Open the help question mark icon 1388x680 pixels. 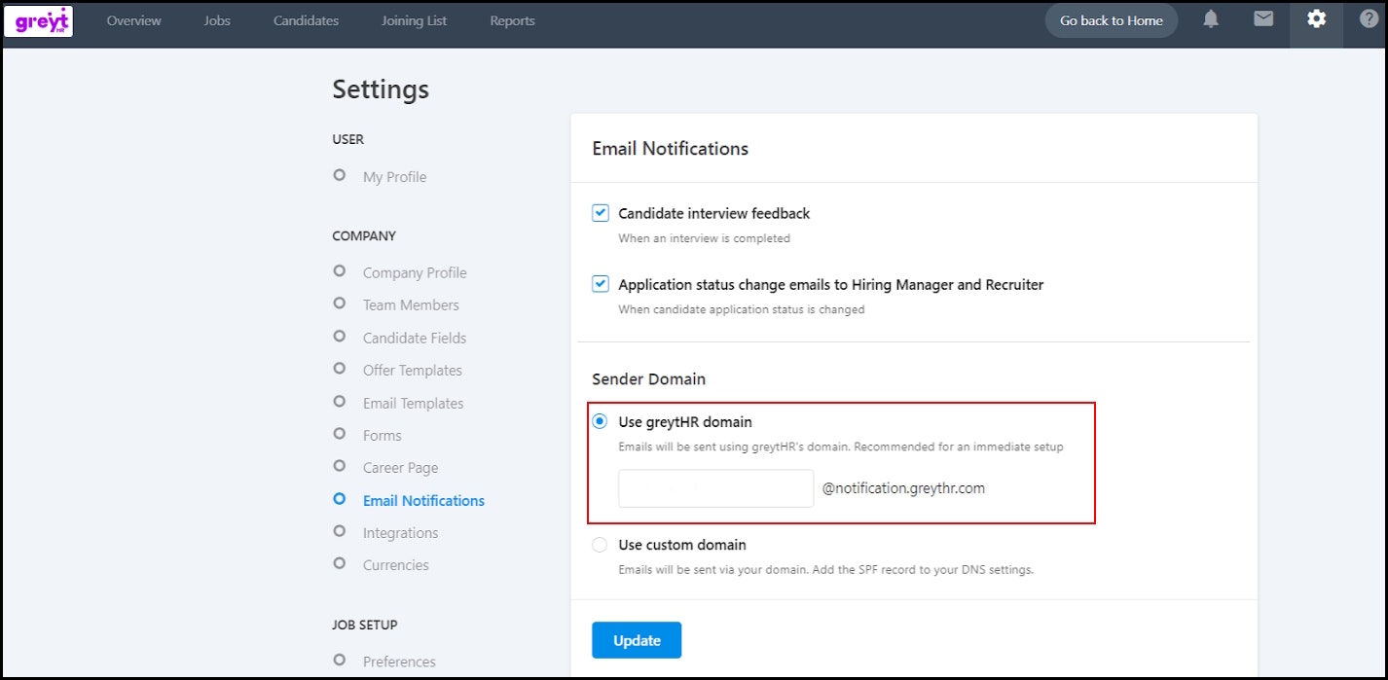point(1369,19)
